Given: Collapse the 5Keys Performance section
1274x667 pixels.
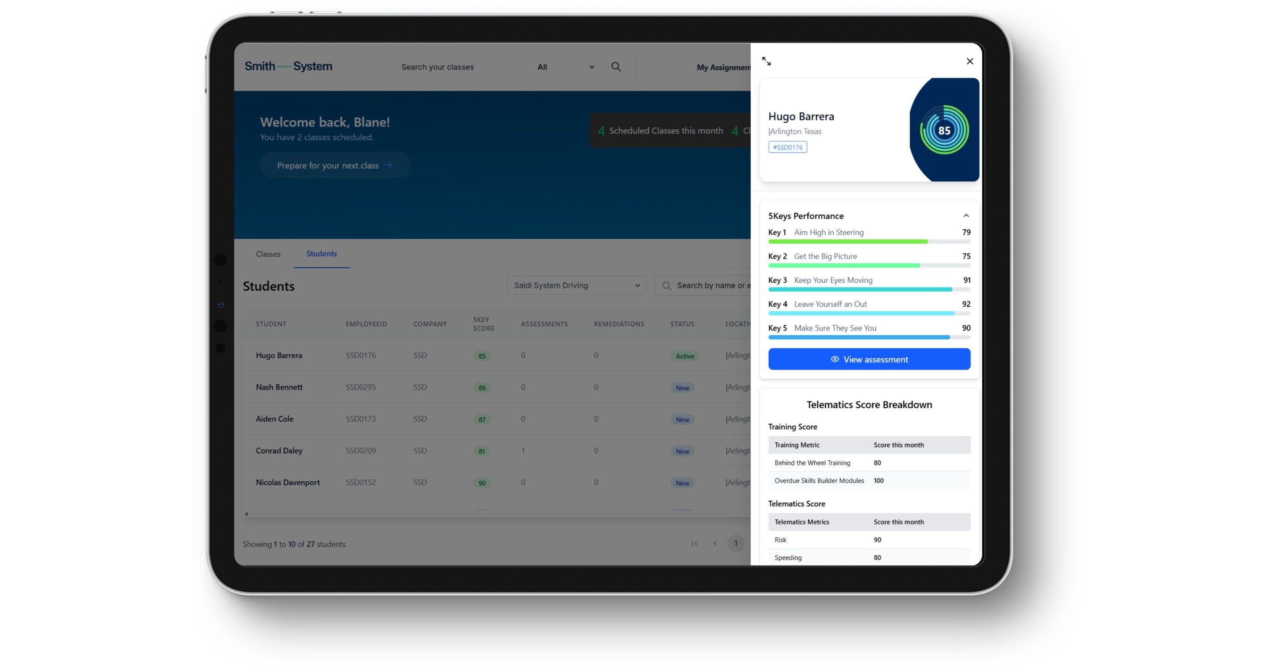Looking at the screenshot, I should click(x=966, y=216).
